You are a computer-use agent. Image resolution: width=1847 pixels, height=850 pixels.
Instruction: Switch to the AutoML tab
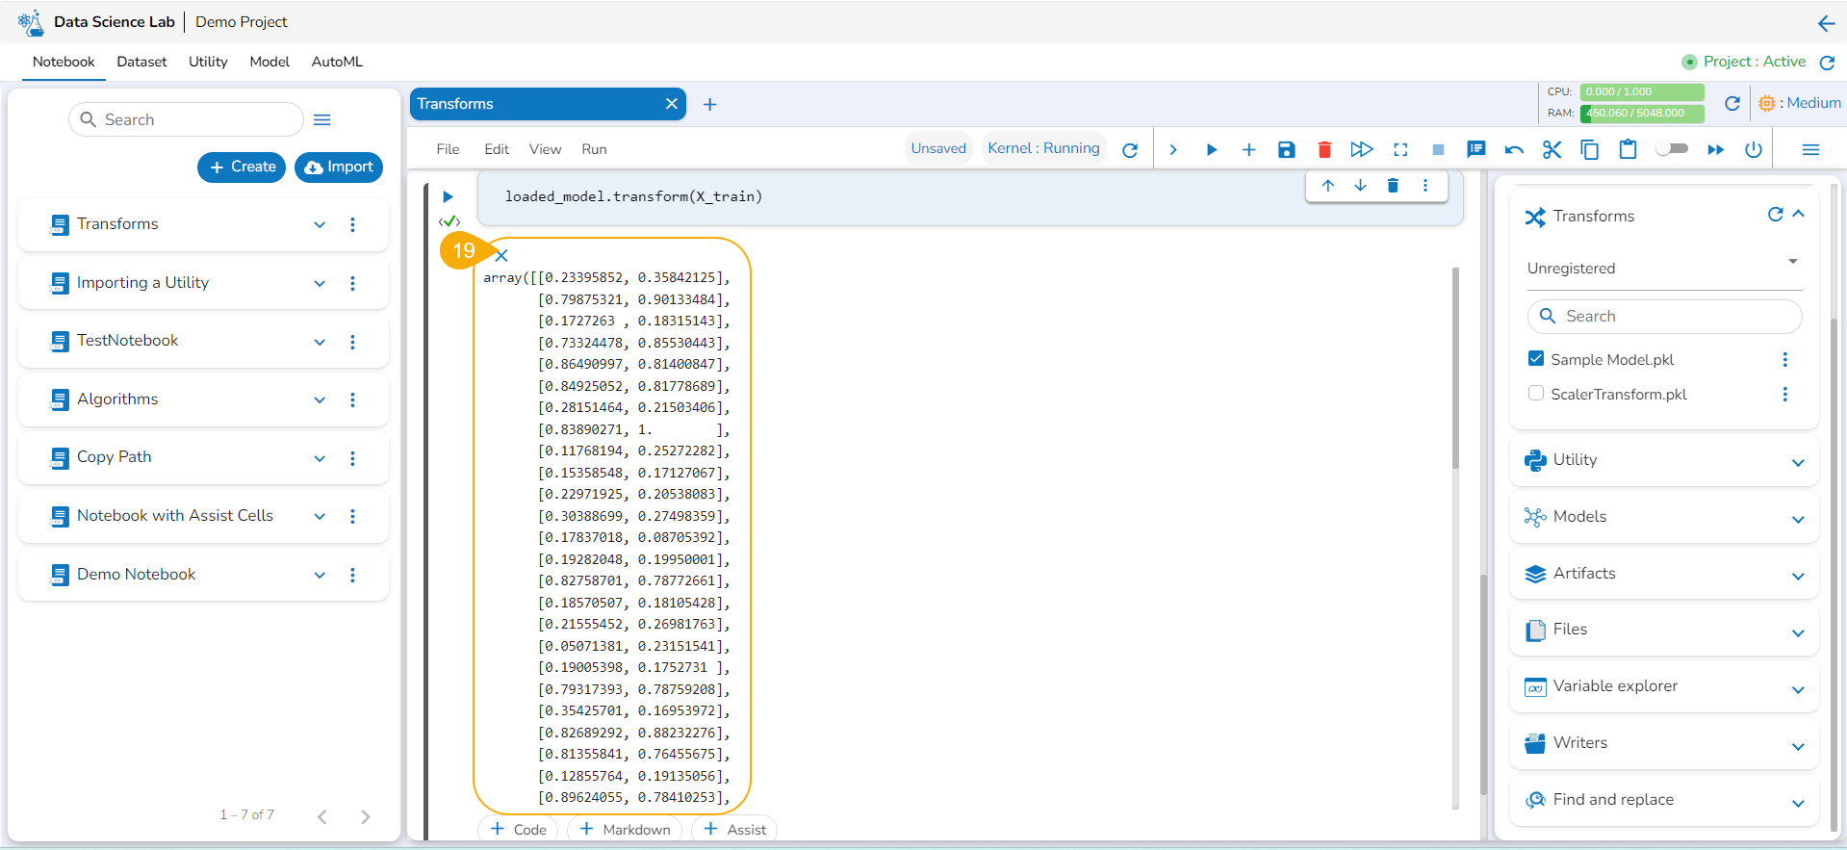tap(337, 62)
